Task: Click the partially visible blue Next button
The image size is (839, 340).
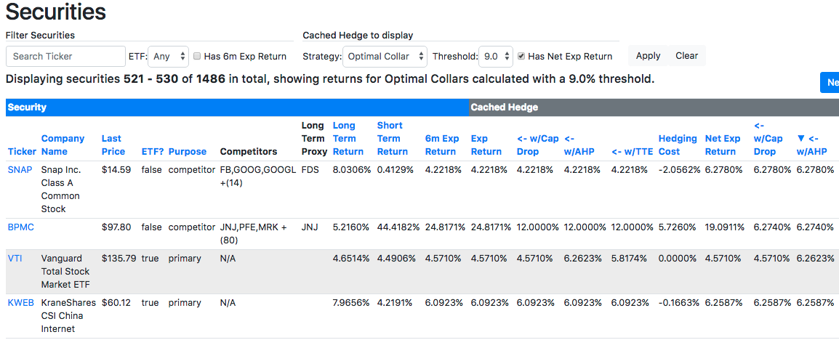Action: 830,83
